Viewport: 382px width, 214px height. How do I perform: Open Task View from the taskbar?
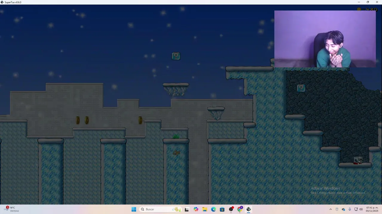click(187, 209)
